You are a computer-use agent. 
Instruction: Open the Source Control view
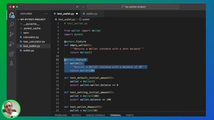click(x=12, y=34)
